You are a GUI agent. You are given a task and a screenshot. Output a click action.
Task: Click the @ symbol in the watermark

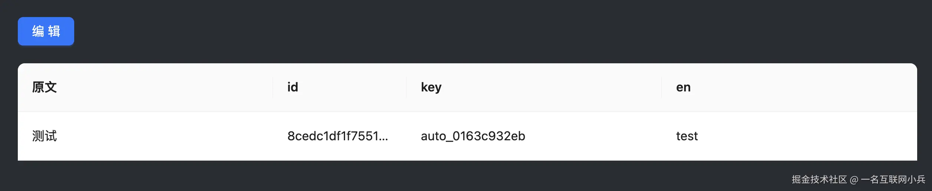click(x=854, y=180)
